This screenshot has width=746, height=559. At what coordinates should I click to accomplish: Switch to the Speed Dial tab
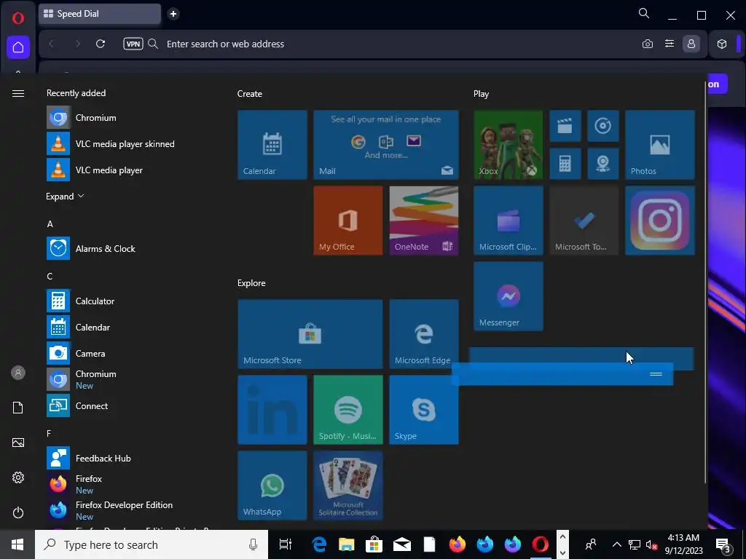(x=99, y=14)
